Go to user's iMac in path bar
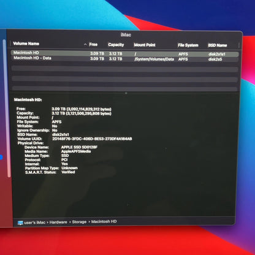 34,223
